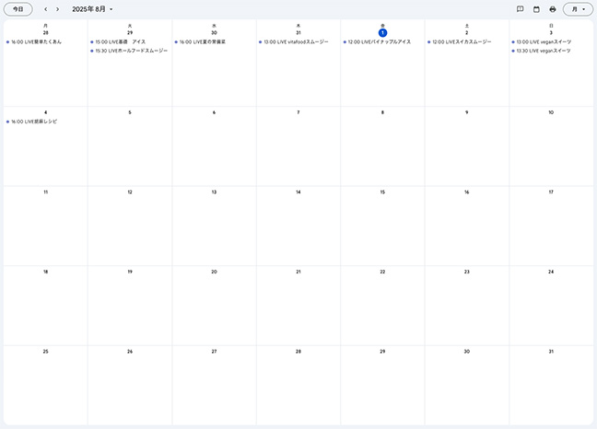The height and width of the screenshot is (429, 597).
Task: Open the 12:00 LIVE パイナップルアイス event
Action: pos(380,41)
